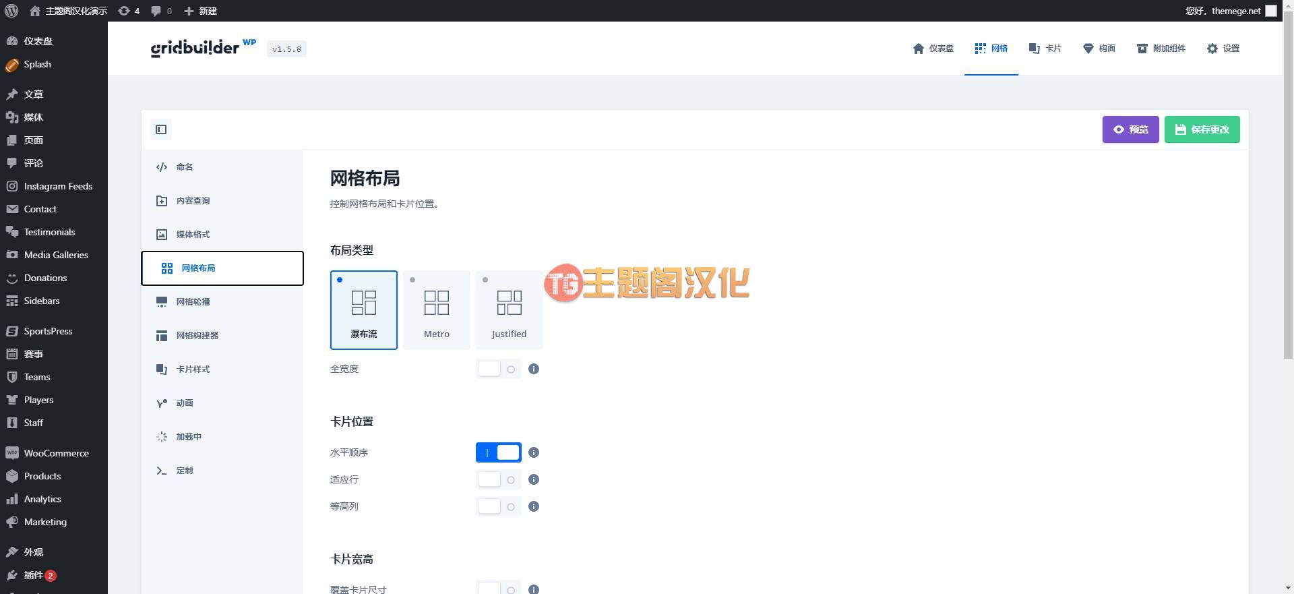Select the Justified layout type
This screenshot has width=1294, height=594.
tap(510, 310)
